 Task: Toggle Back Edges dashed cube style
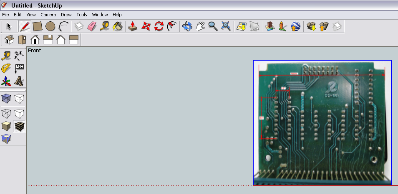[19, 98]
